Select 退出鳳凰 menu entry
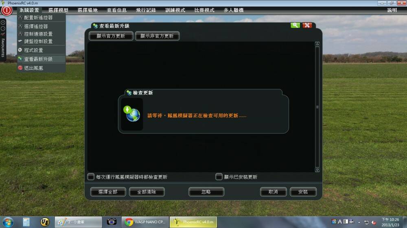Screen dimensions: 407x228 tap(41, 68)
